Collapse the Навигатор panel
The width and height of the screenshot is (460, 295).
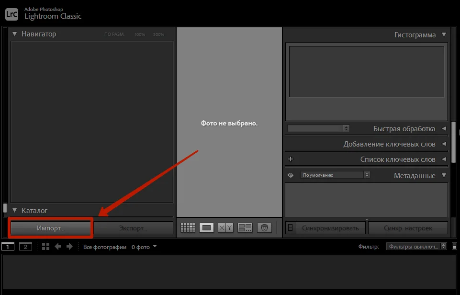coord(14,34)
